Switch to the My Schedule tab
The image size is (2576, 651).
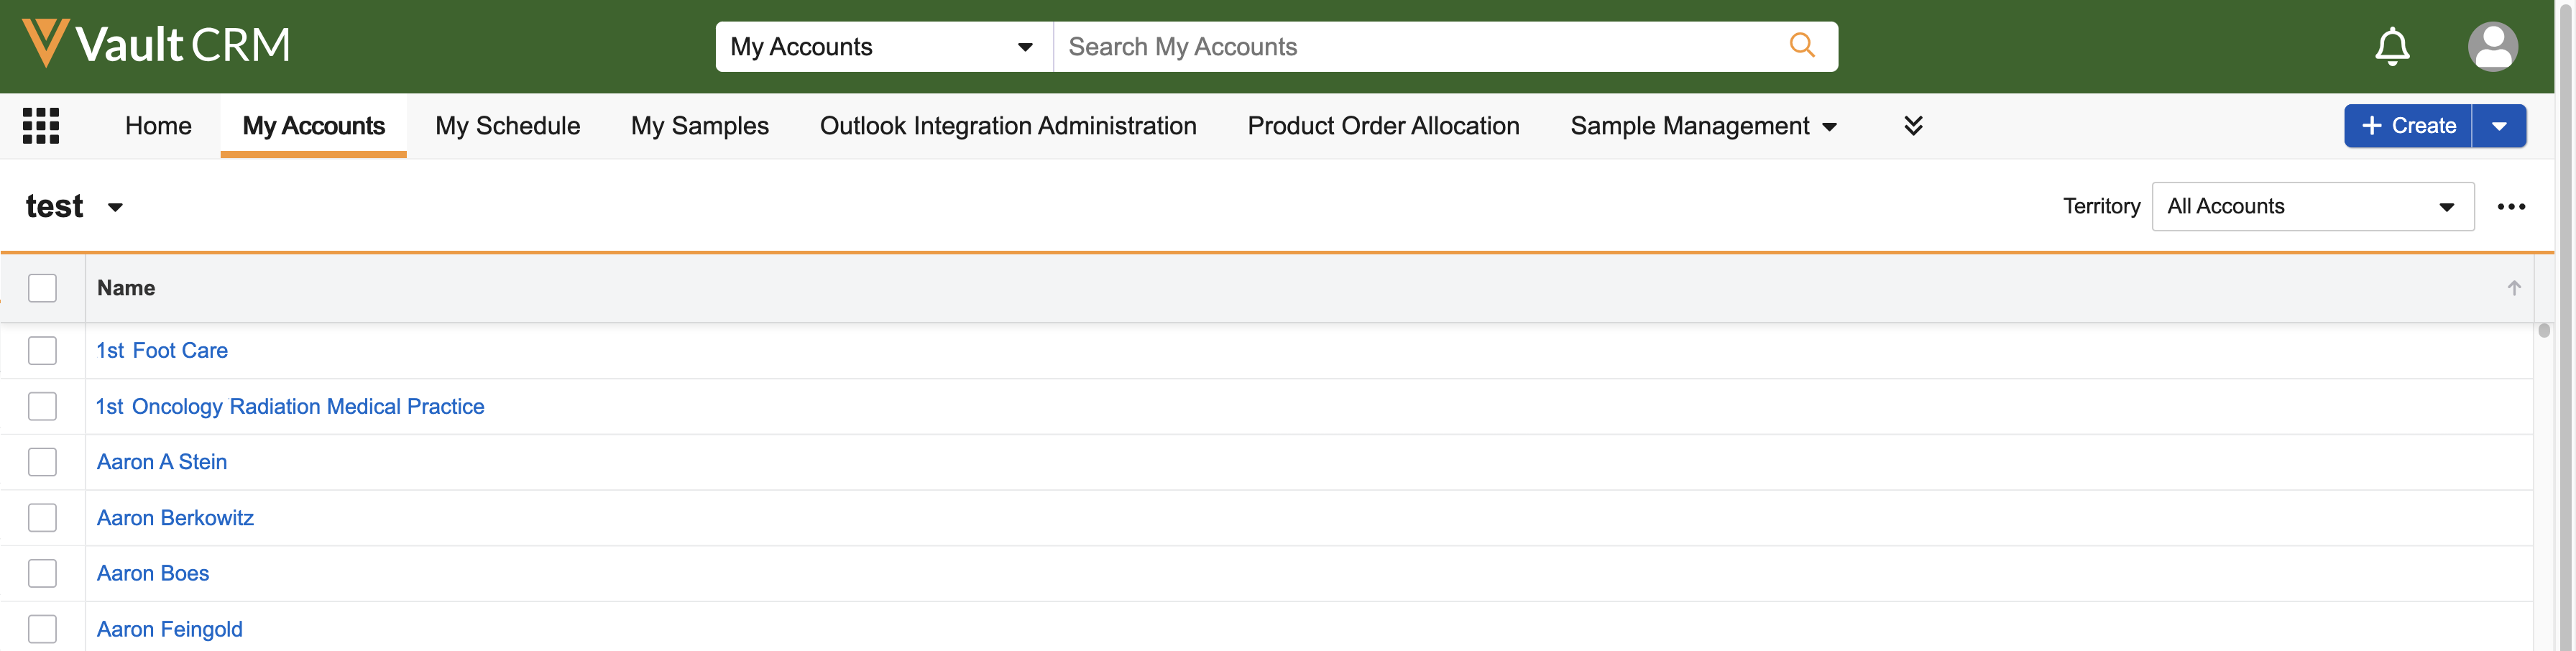(x=507, y=126)
